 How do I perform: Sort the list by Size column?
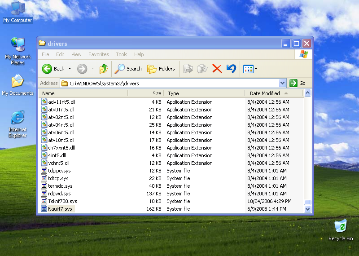[157, 93]
